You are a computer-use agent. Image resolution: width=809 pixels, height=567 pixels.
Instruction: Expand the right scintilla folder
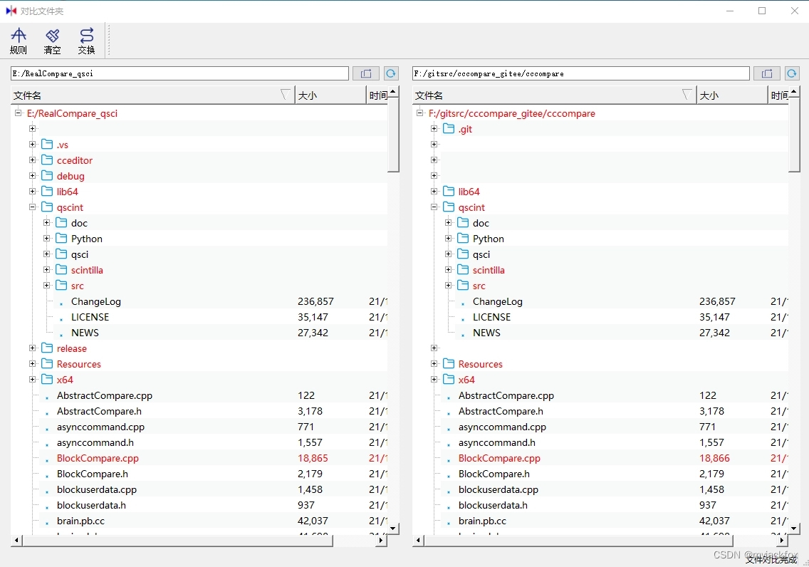point(449,269)
